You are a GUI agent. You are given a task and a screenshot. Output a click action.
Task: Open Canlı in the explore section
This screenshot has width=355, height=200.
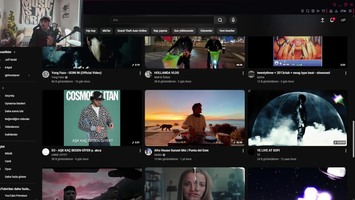coord(8,161)
